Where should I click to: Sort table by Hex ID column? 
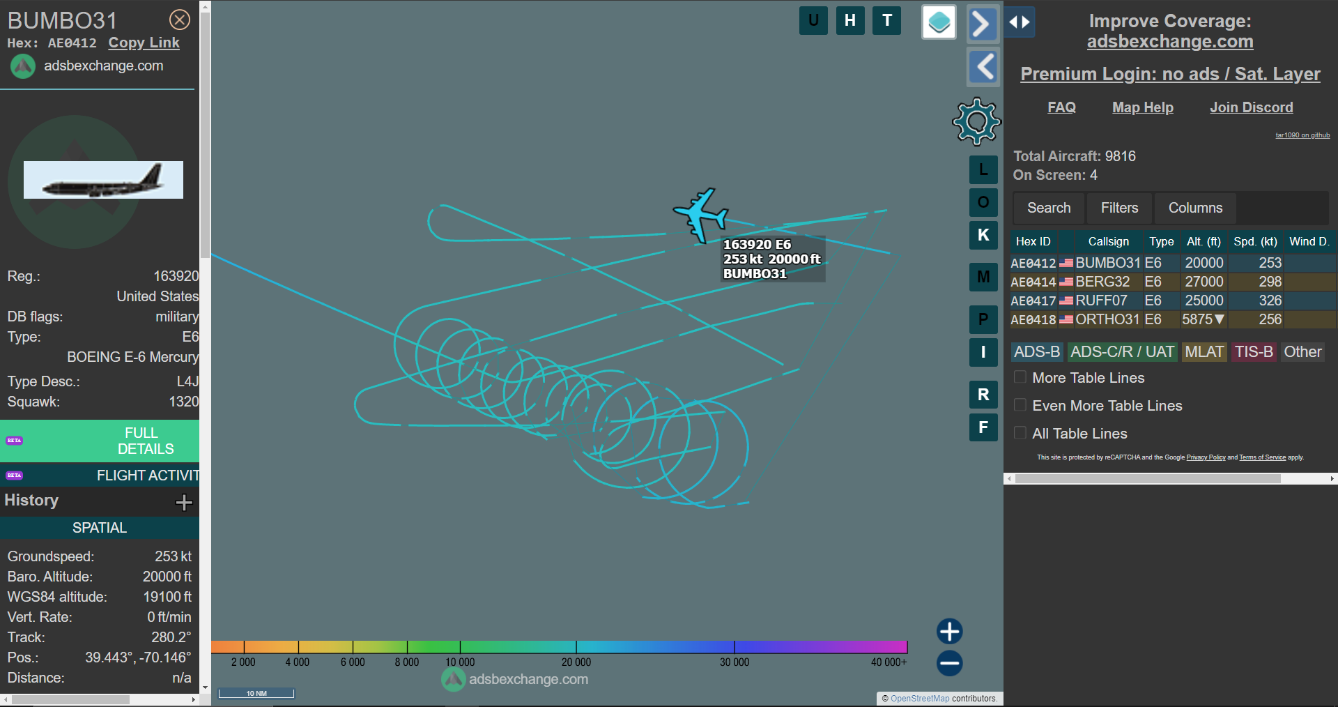pos(1033,241)
